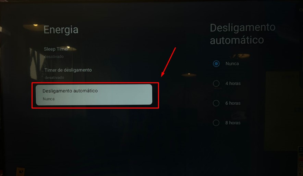The height and width of the screenshot is (176, 303).
Task: Click desativado under Timer de desligamento
Action: click(x=54, y=78)
